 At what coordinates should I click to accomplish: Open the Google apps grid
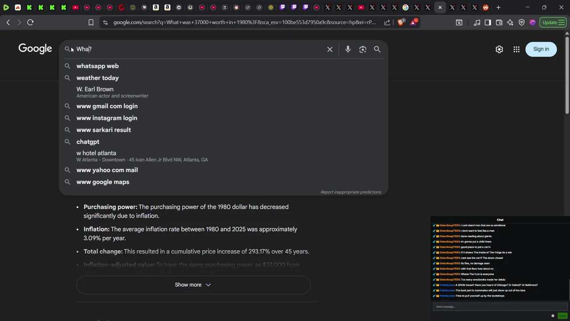[x=517, y=49]
